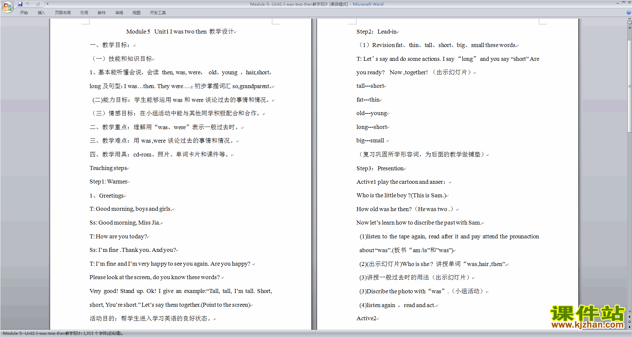Viewport: 632px width, 337px height.
Task: Click the line "T: Good morning, boys and girls."
Action: (130, 209)
